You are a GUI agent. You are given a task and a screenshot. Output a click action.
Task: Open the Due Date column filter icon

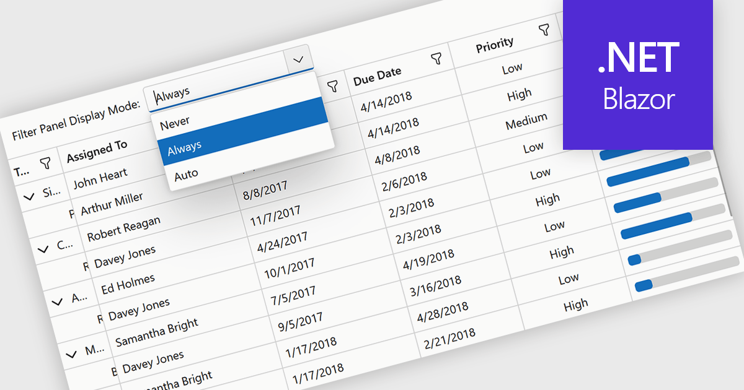(437, 58)
